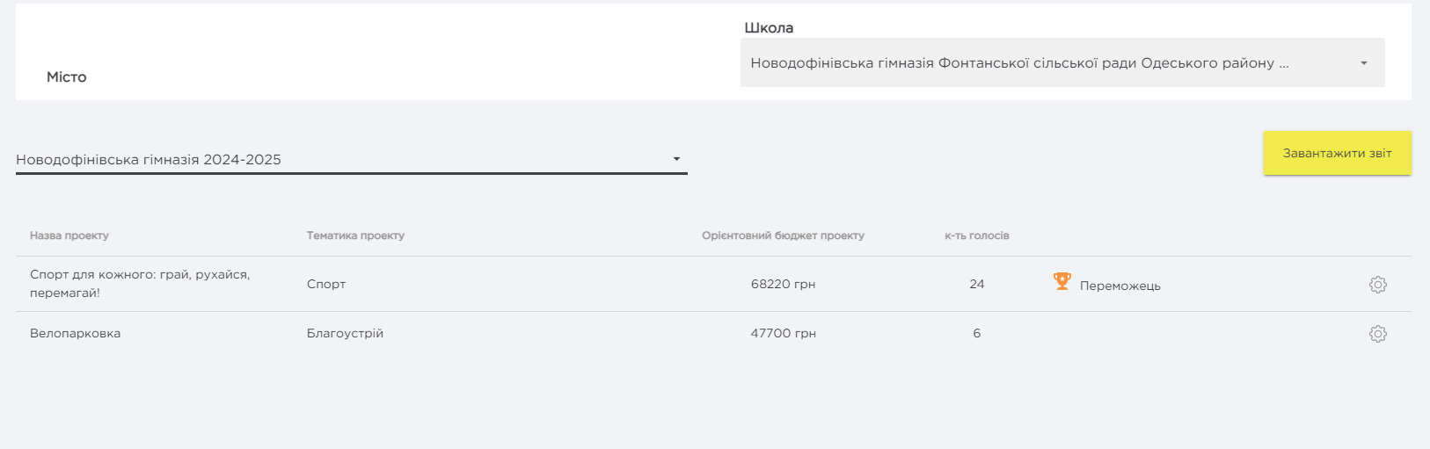Click the Місто field label
The width and height of the screenshot is (1430, 449).
pos(67,77)
